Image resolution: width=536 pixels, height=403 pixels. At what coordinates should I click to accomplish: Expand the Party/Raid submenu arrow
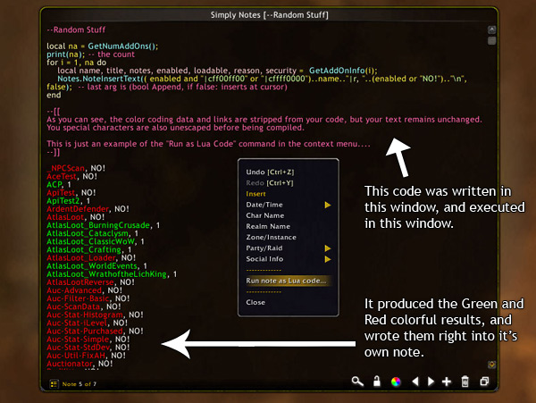[x=328, y=248]
